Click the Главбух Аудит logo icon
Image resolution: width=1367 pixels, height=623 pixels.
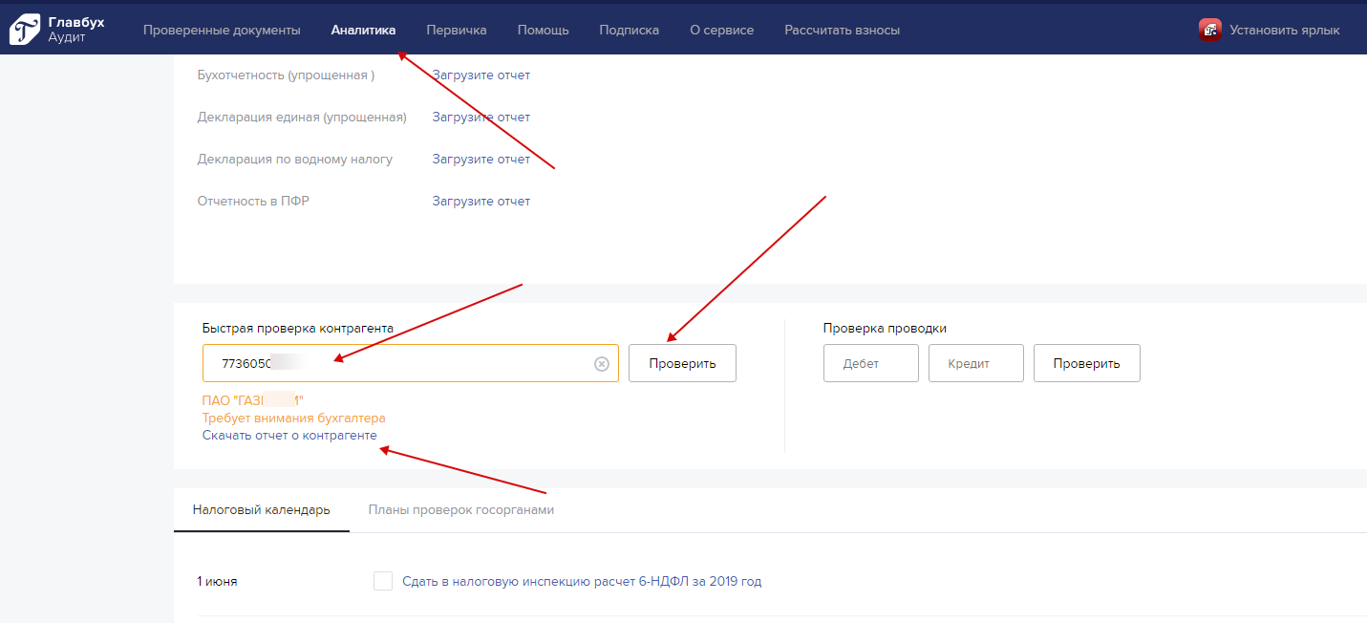[25, 30]
